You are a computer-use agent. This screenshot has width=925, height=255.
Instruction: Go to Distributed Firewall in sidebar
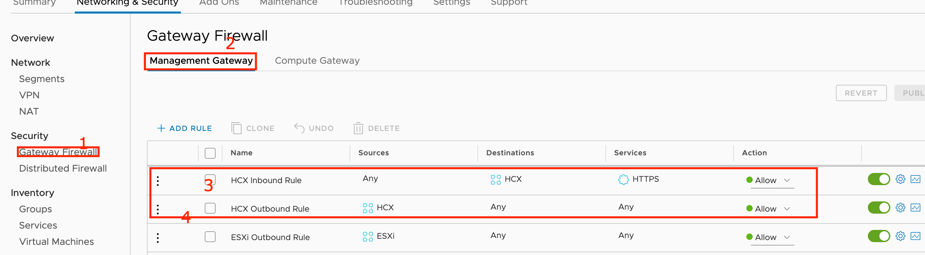(63, 168)
